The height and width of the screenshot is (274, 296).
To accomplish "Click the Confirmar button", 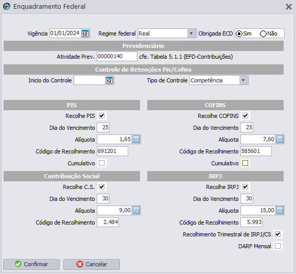I will point(31,264).
